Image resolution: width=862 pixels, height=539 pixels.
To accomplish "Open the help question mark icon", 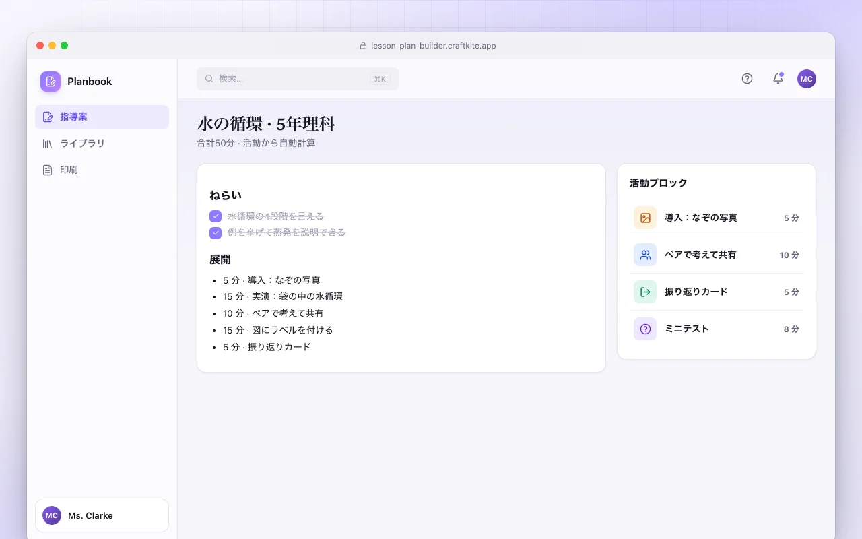I will click(x=747, y=79).
